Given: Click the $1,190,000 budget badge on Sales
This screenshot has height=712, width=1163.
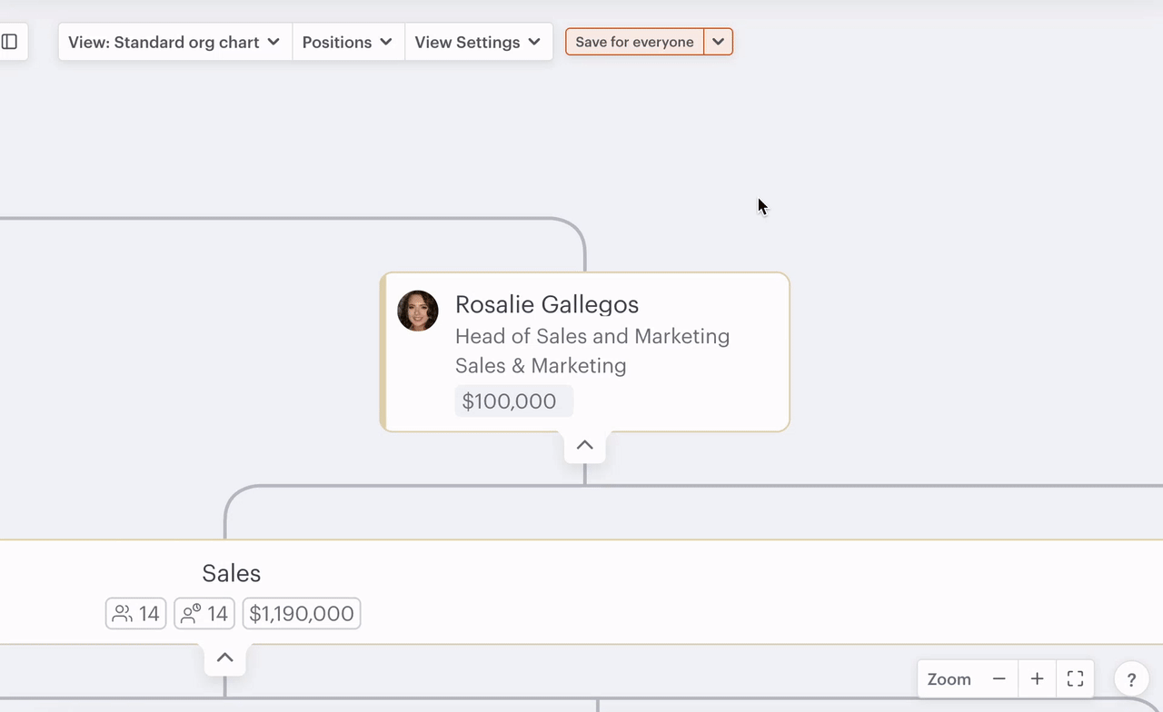Looking at the screenshot, I should click(x=301, y=613).
